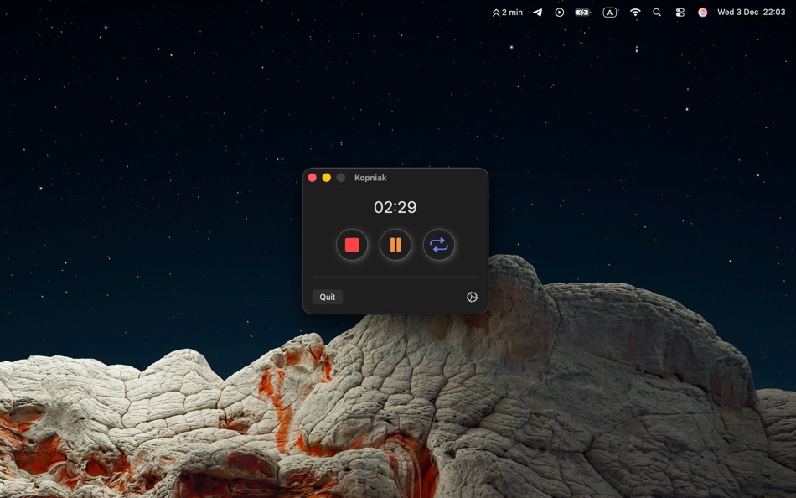
Task: Click the Wi-Fi icon in menu bar
Action: tap(634, 12)
